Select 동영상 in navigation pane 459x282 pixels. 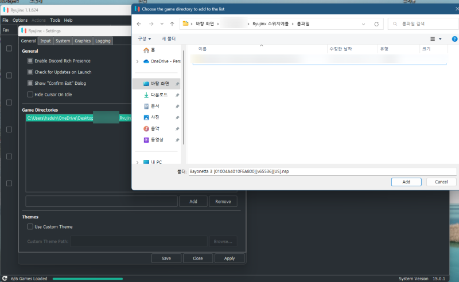[x=156, y=140]
